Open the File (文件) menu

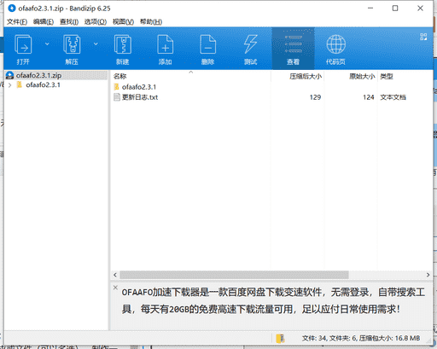coord(17,22)
